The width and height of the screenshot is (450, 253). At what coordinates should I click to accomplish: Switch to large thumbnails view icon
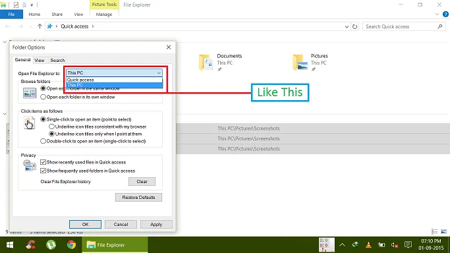coord(443,231)
